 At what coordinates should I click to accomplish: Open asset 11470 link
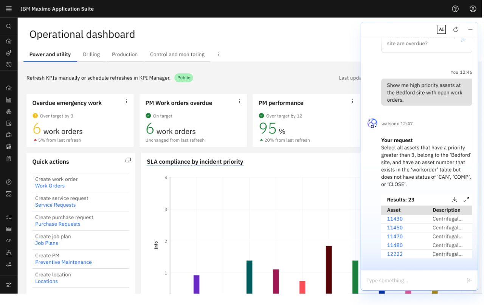pyautogui.click(x=395, y=237)
